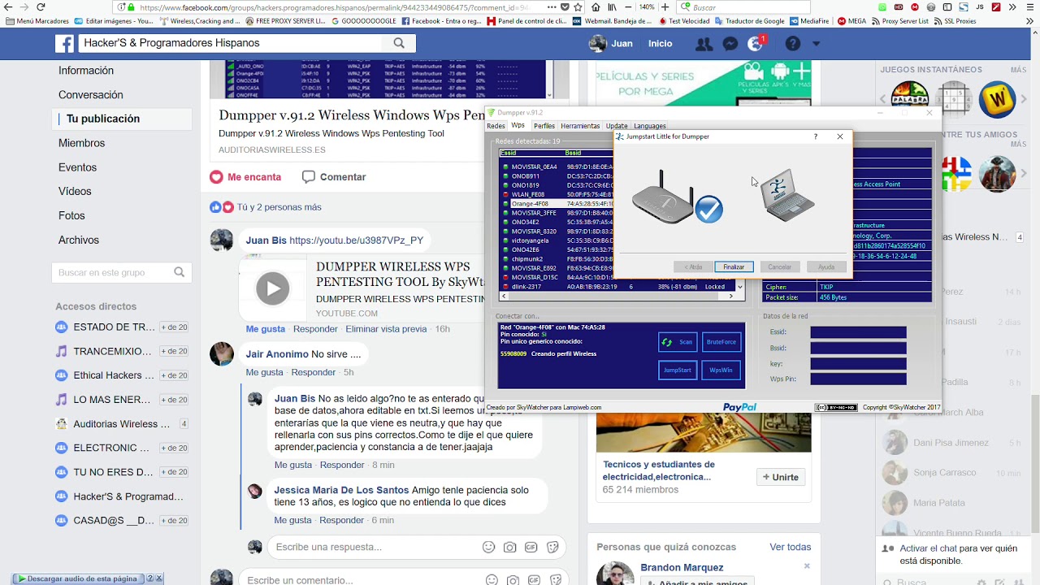Reset zoom level 140% indicator

tap(645, 6)
